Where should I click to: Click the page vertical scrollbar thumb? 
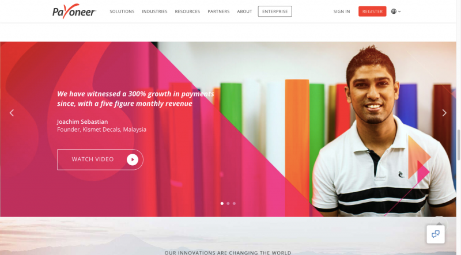click(458, 145)
